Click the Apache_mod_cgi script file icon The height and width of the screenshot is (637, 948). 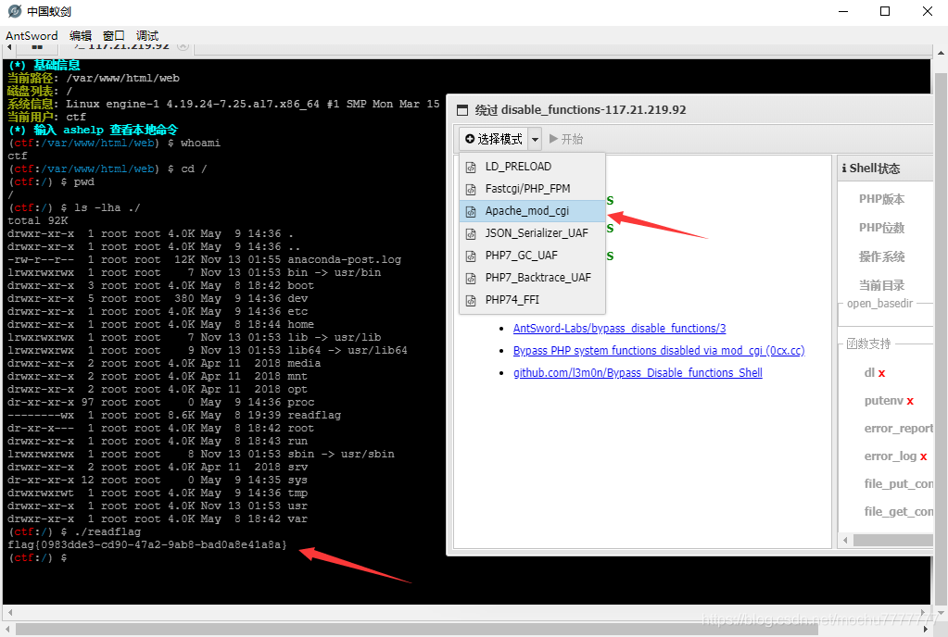point(471,211)
